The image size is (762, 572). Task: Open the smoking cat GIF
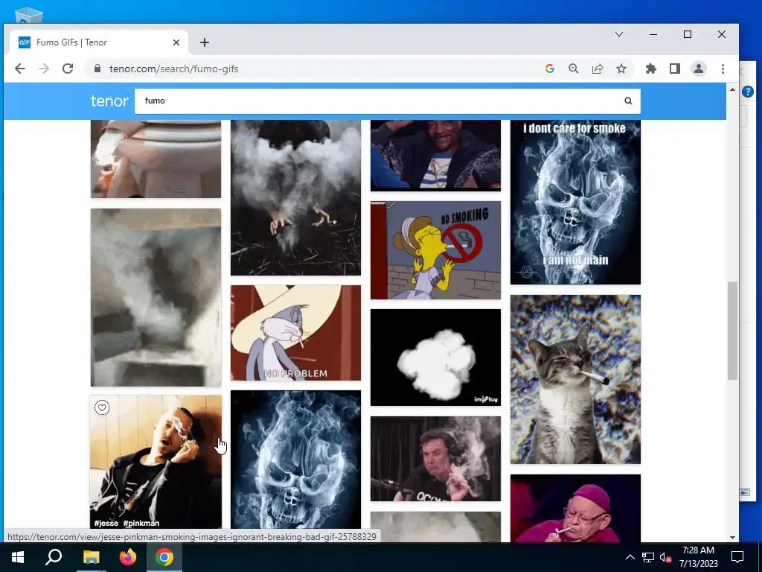(x=575, y=379)
